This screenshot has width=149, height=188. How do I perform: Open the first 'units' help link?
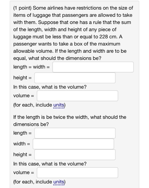tap(59, 105)
